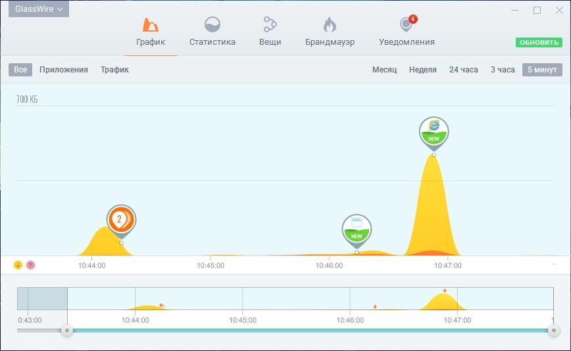This screenshot has height=351, width=571.
Task: Select the Месяц time range
Action: click(384, 70)
